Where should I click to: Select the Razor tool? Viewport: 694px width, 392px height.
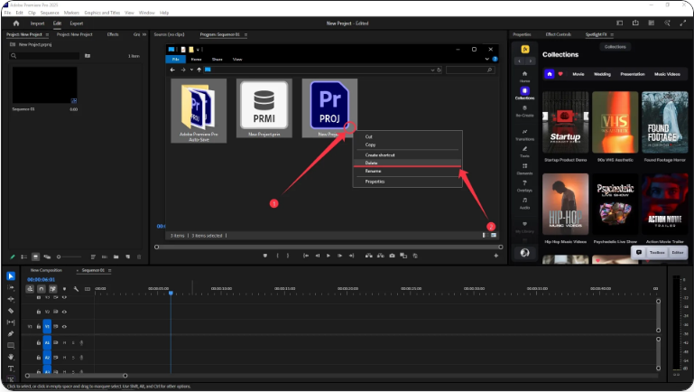[x=11, y=310]
